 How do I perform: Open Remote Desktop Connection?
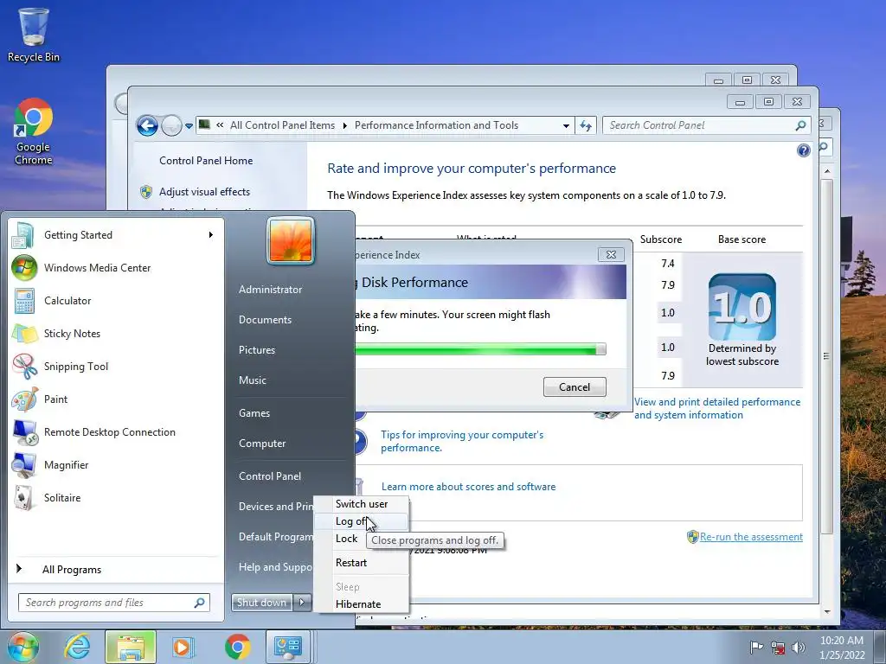pos(110,431)
